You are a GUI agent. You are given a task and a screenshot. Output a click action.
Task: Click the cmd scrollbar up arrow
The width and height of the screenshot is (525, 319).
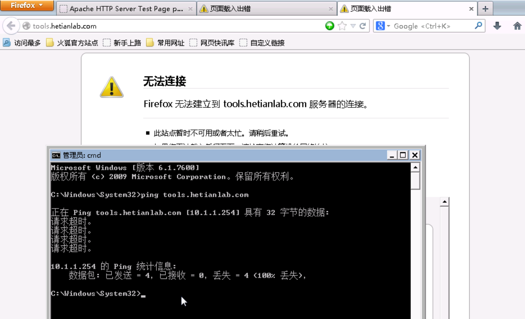[x=415, y=168]
